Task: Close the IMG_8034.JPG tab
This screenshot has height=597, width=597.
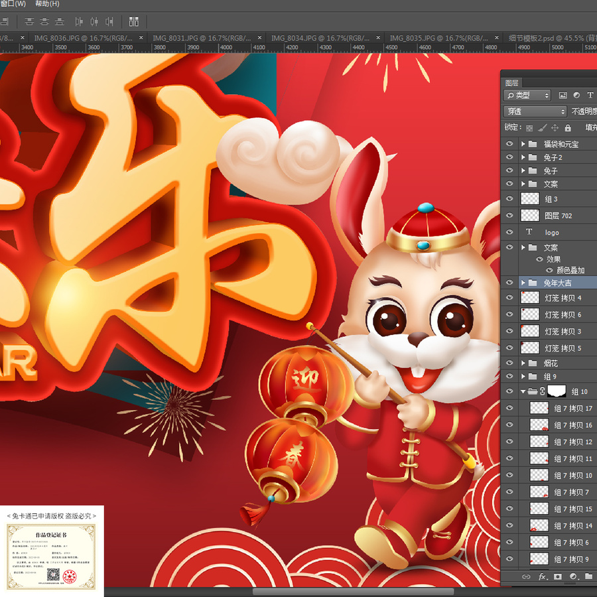Action: click(378, 38)
